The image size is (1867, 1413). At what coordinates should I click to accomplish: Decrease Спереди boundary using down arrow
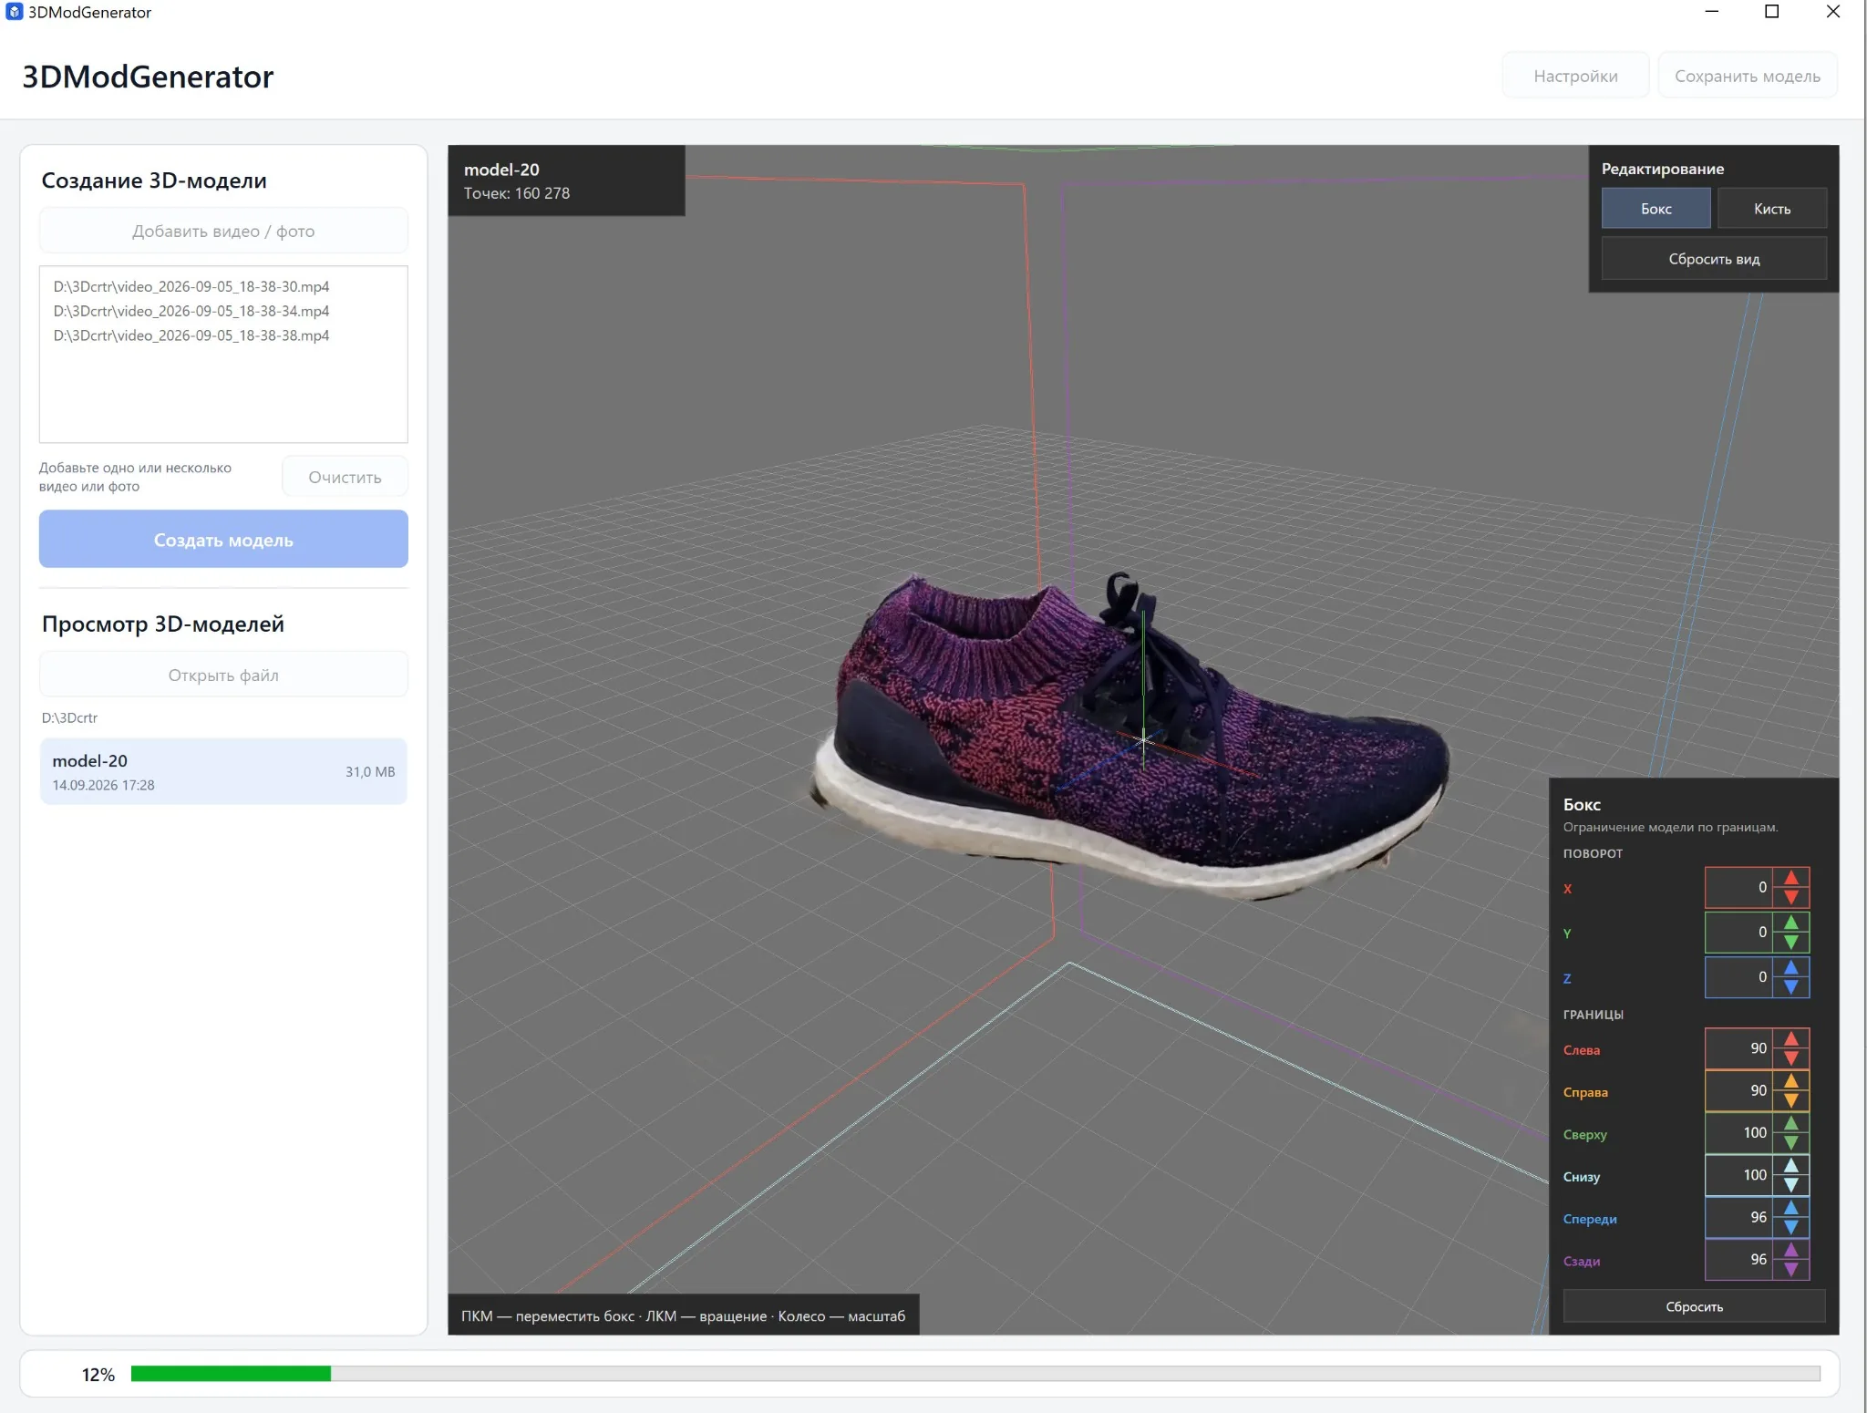tap(1790, 1227)
